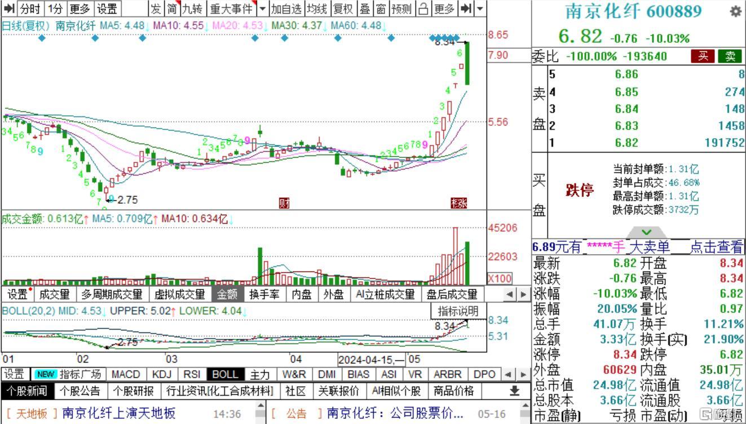Click the red 买 (buy) button
This screenshot has width=746, height=424.
click(x=703, y=56)
